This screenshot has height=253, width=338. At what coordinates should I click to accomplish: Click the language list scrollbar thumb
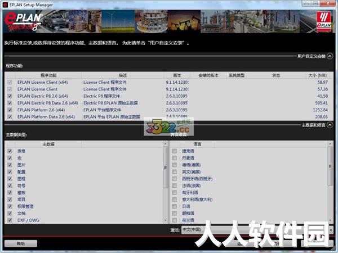pyautogui.click(x=330, y=166)
